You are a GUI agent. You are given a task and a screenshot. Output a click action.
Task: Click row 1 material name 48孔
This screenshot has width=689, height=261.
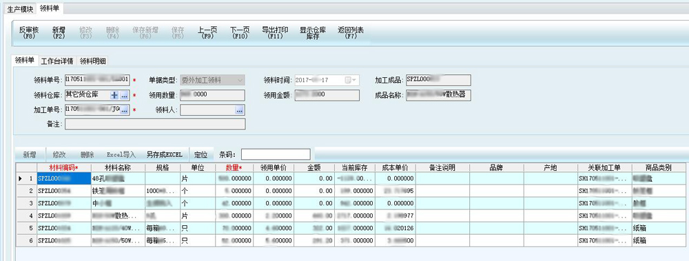tap(118, 179)
